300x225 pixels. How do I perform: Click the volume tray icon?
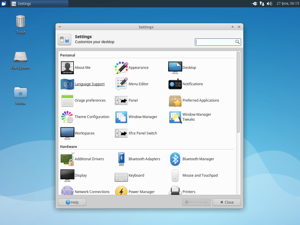coord(270,4)
